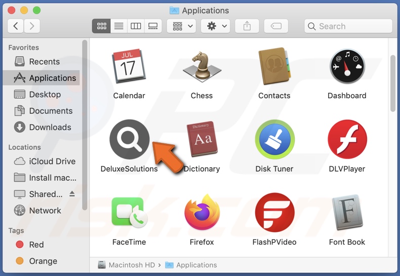Click the Font Book app icon
Viewport: 400px width, 276px height.
(347, 212)
